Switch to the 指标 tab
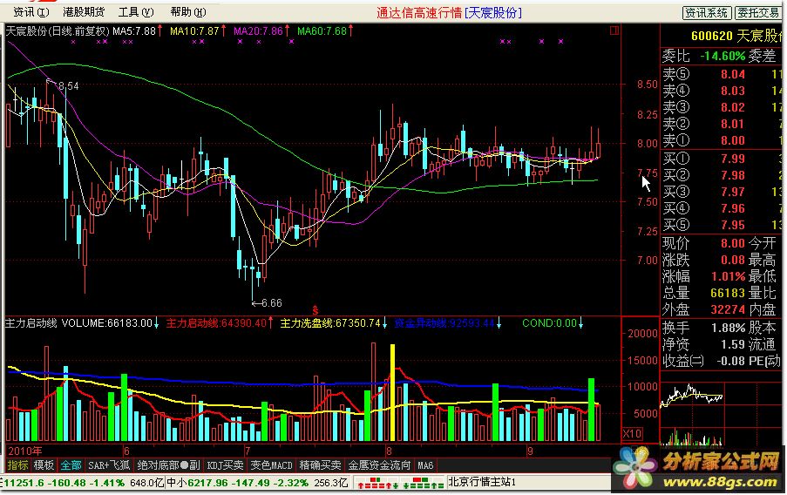 (17, 465)
